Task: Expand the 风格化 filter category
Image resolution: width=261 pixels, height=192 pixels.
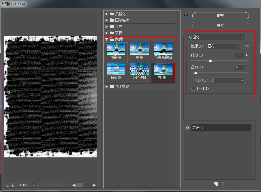Action: click(106, 14)
